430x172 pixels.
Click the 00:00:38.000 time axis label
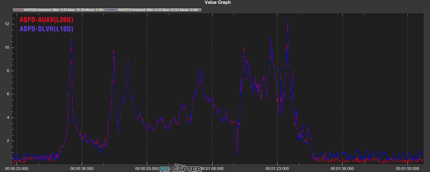82,169
